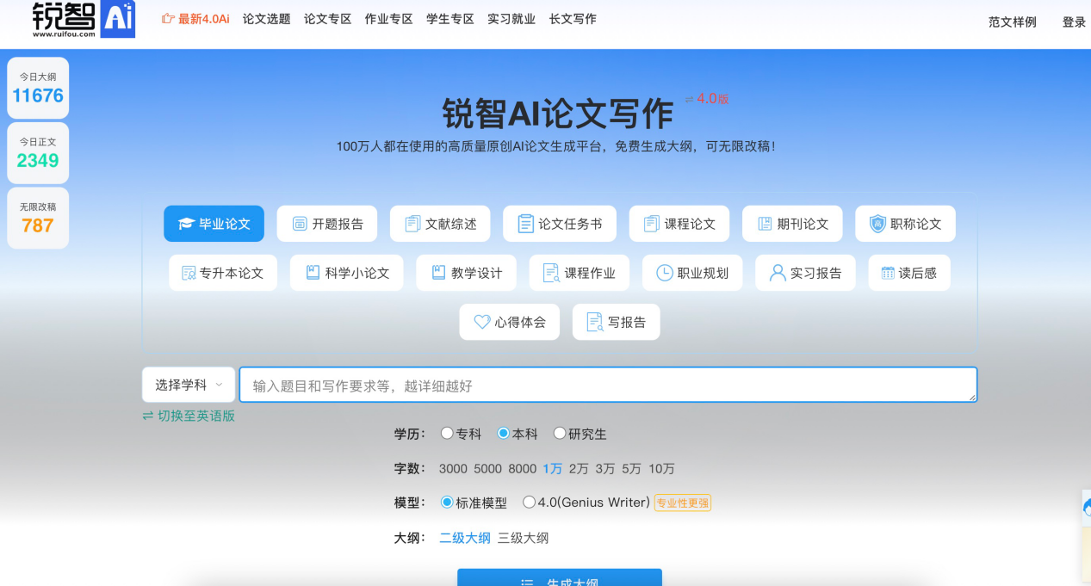Set word count to 5万
The image size is (1091, 586).
[x=632, y=469]
